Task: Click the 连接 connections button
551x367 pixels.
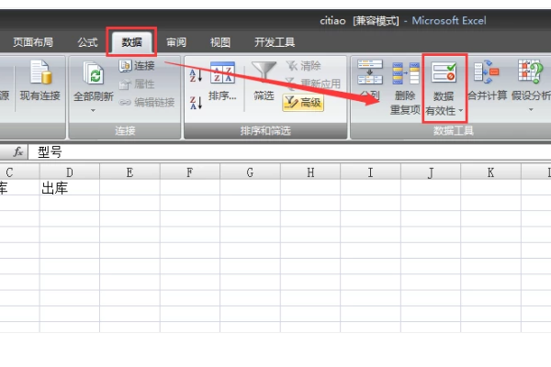Action: (137, 66)
